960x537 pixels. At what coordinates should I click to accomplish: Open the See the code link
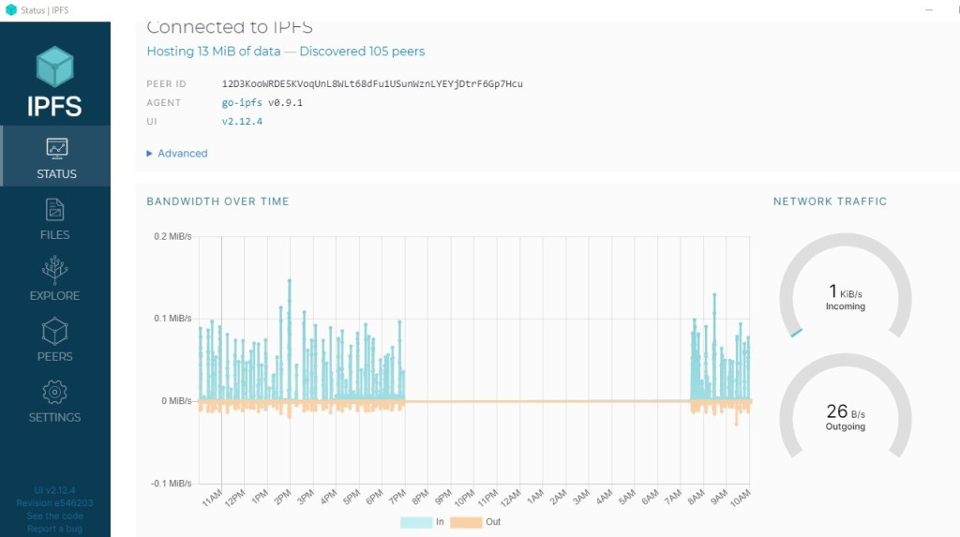click(x=54, y=516)
